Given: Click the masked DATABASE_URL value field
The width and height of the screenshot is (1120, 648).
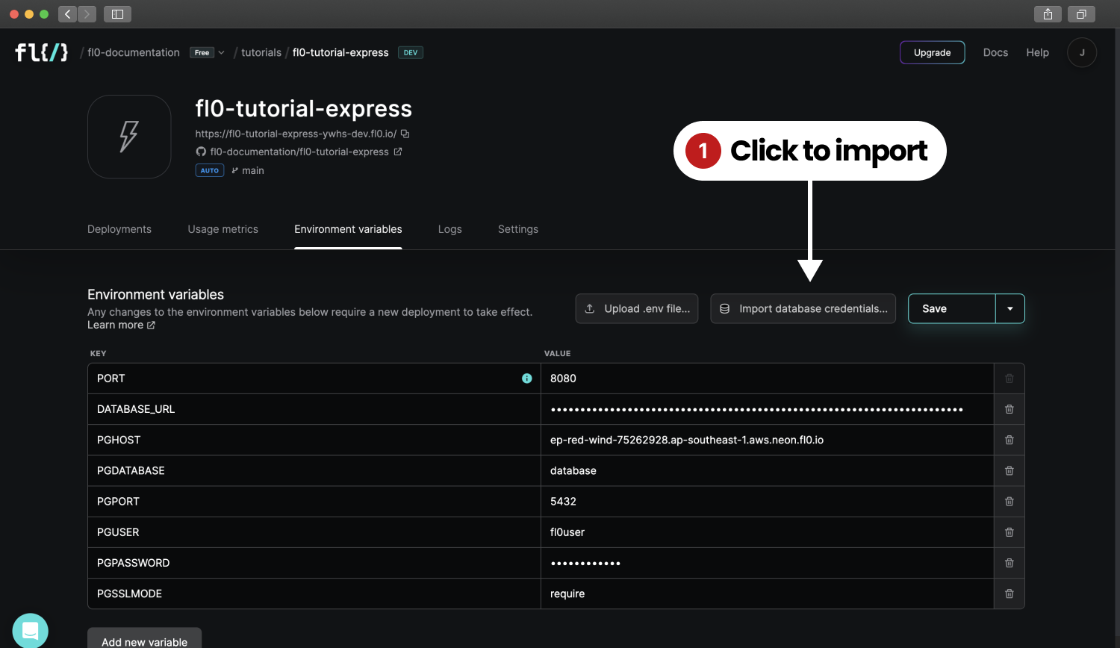Looking at the screenshot, I should pyautogui.click(x=767, y=409).
